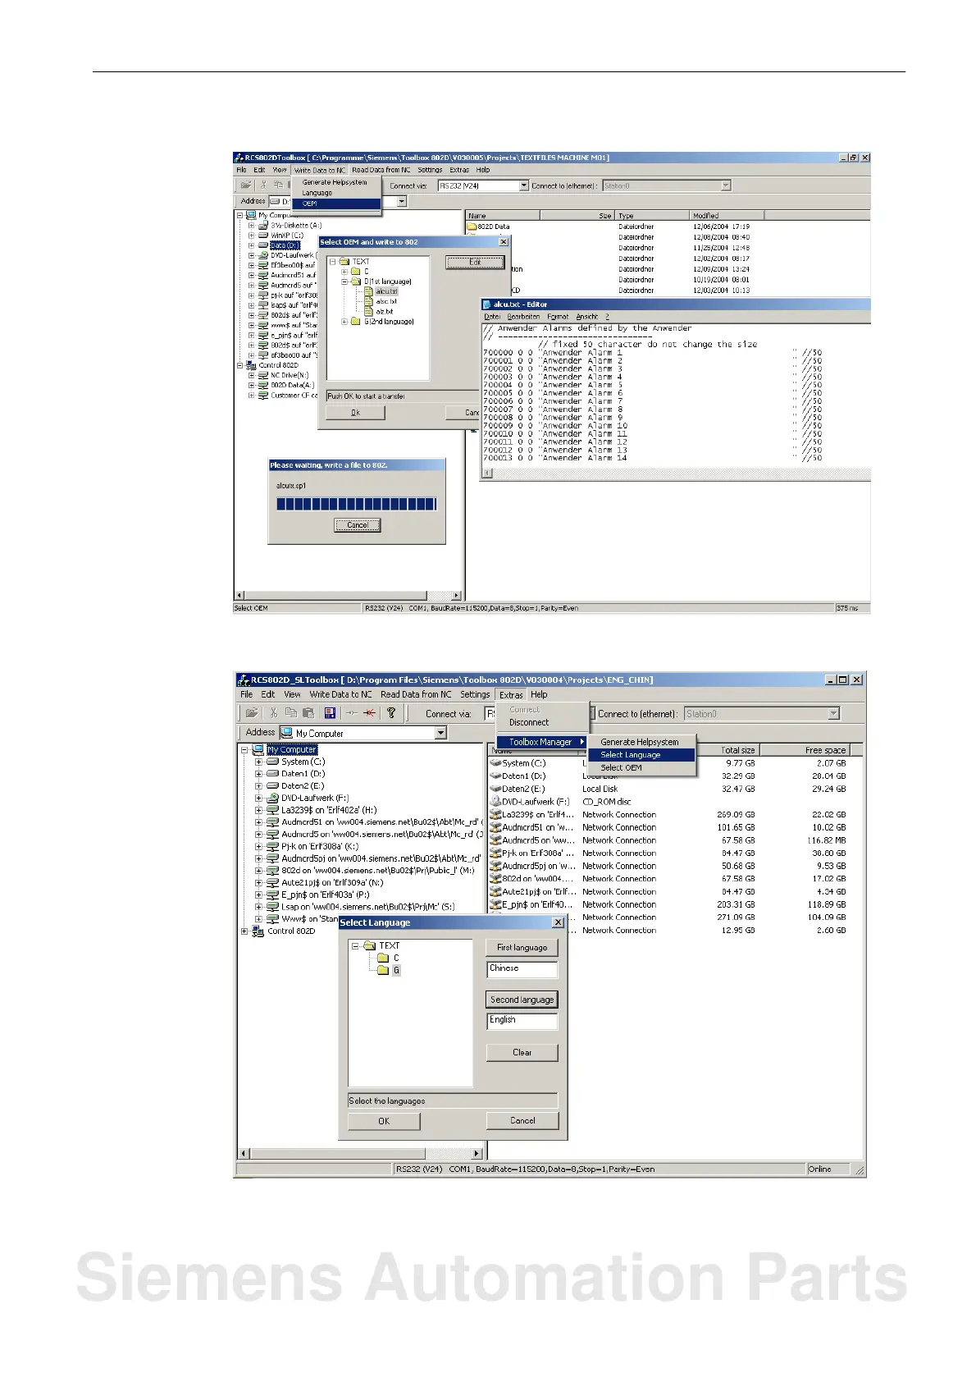
Task: Expand Daten1 (D:) node in tree
Action: point(258,774)
